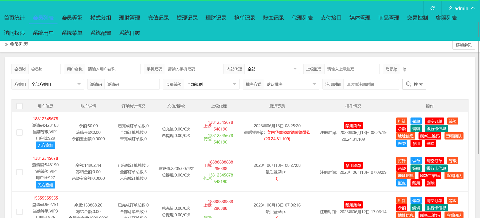Click the breadcrumb double-chevron icon

tap(6, 44)
